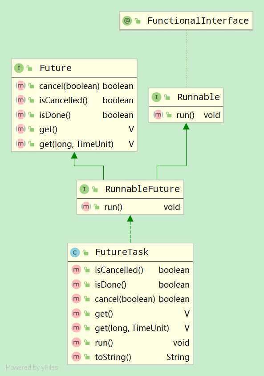Click the public lock icon beside FutureTask title
The image size is (264, 376).
pyautogui.click(x=85, y=252)
